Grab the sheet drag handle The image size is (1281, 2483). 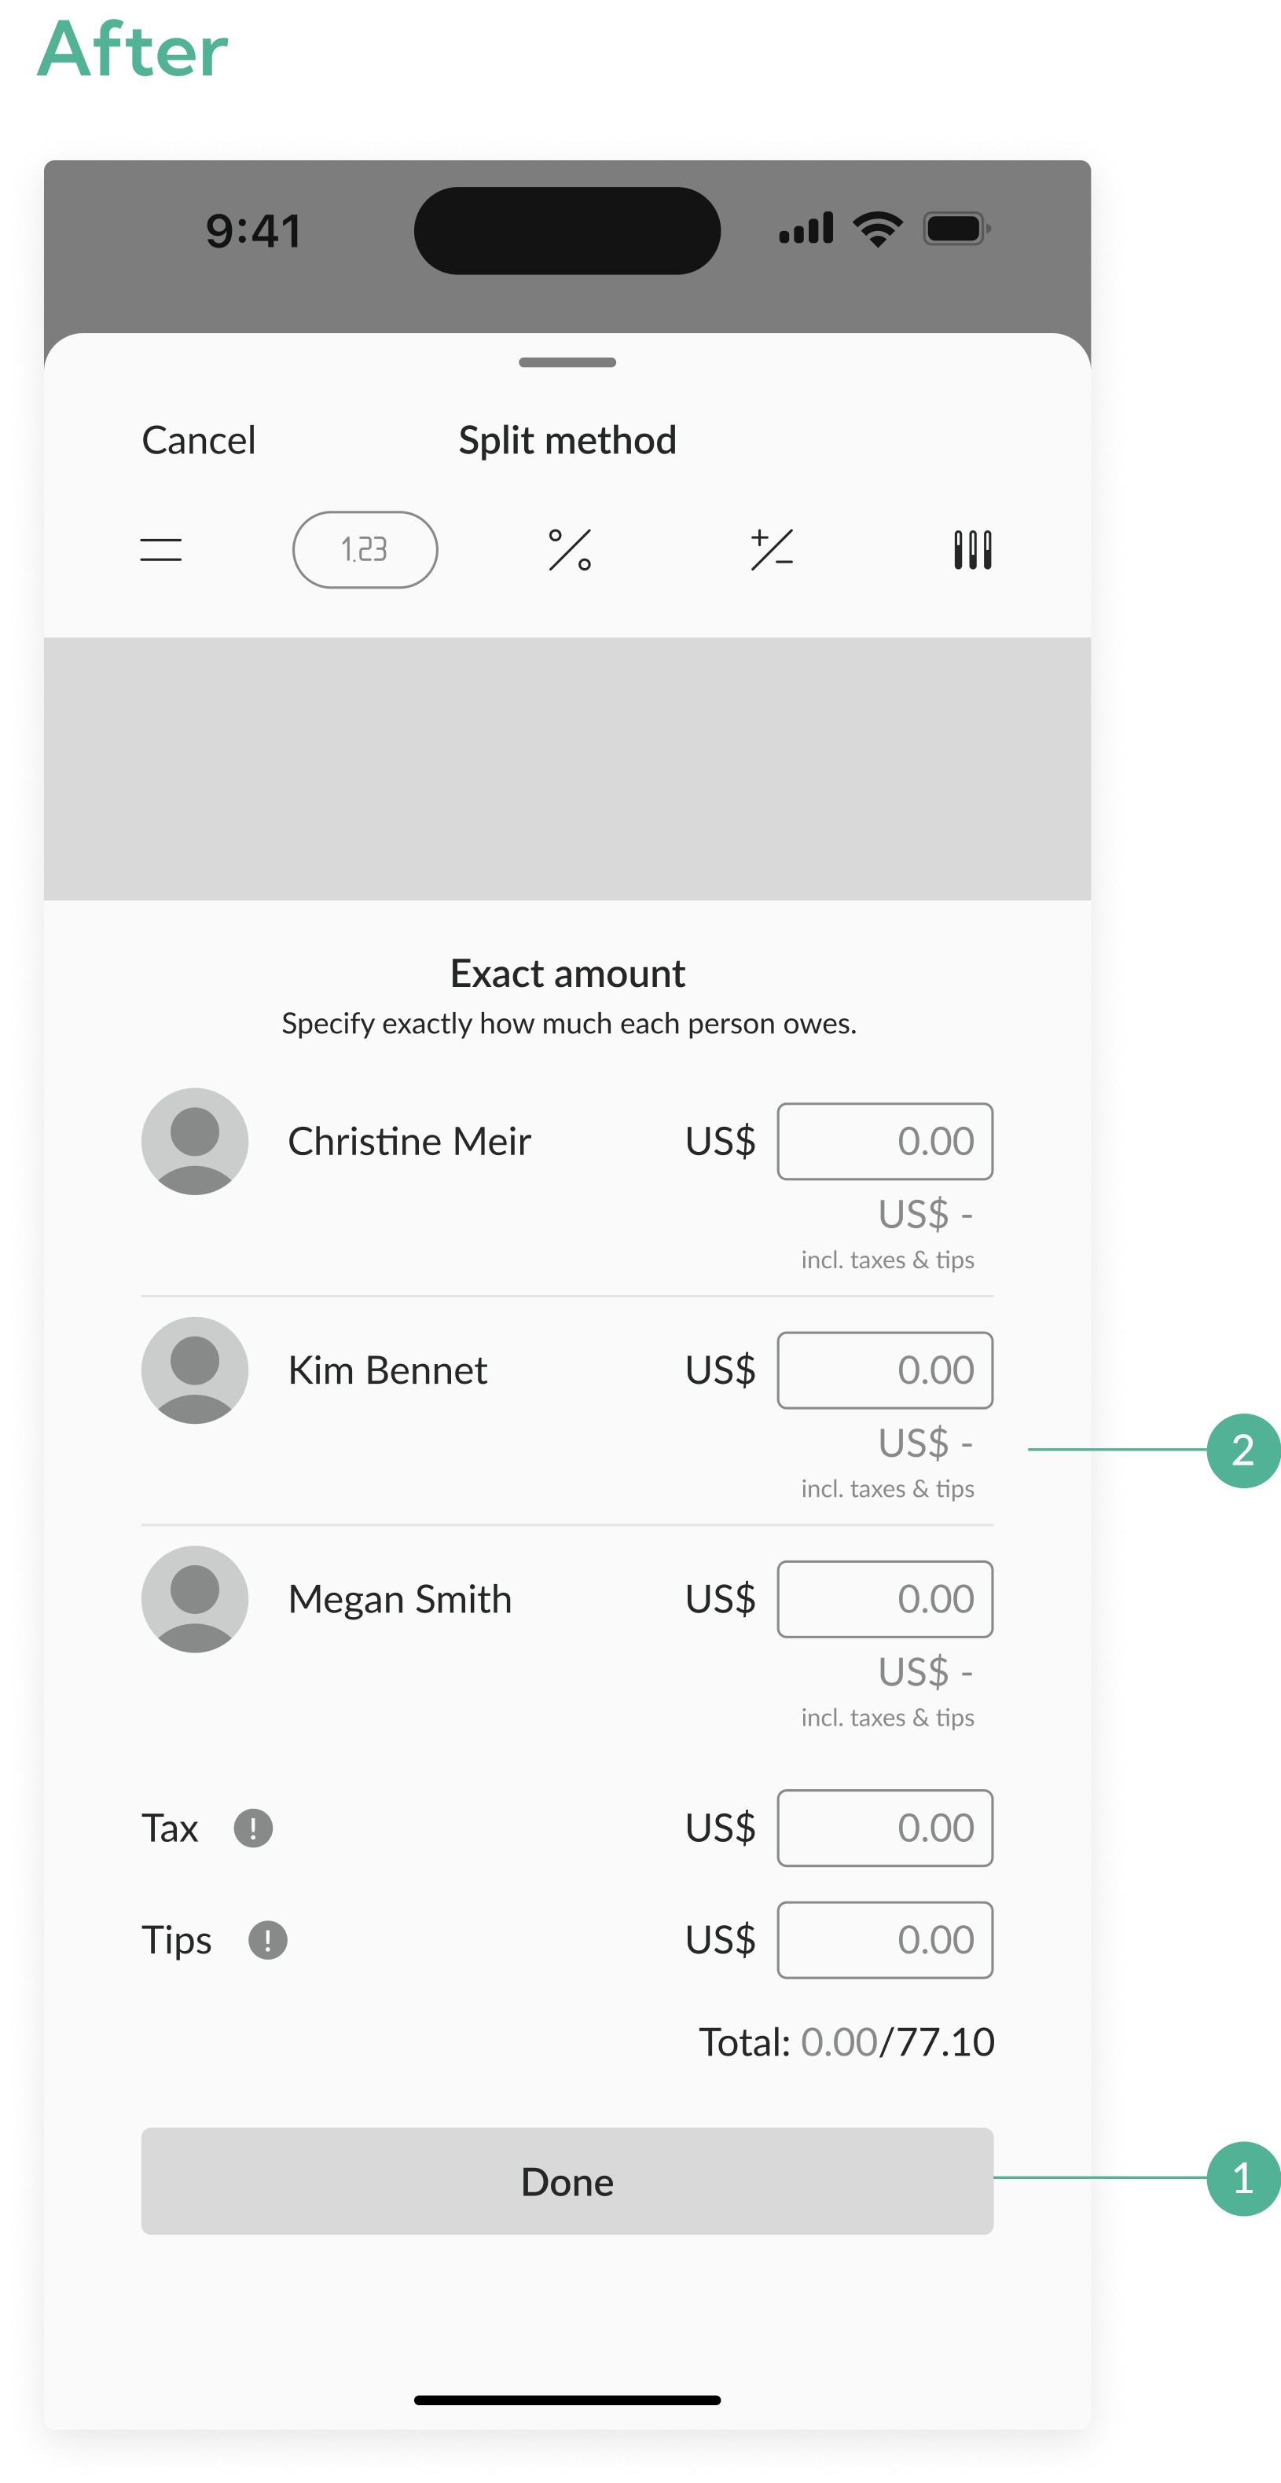[x=567, y=362]
